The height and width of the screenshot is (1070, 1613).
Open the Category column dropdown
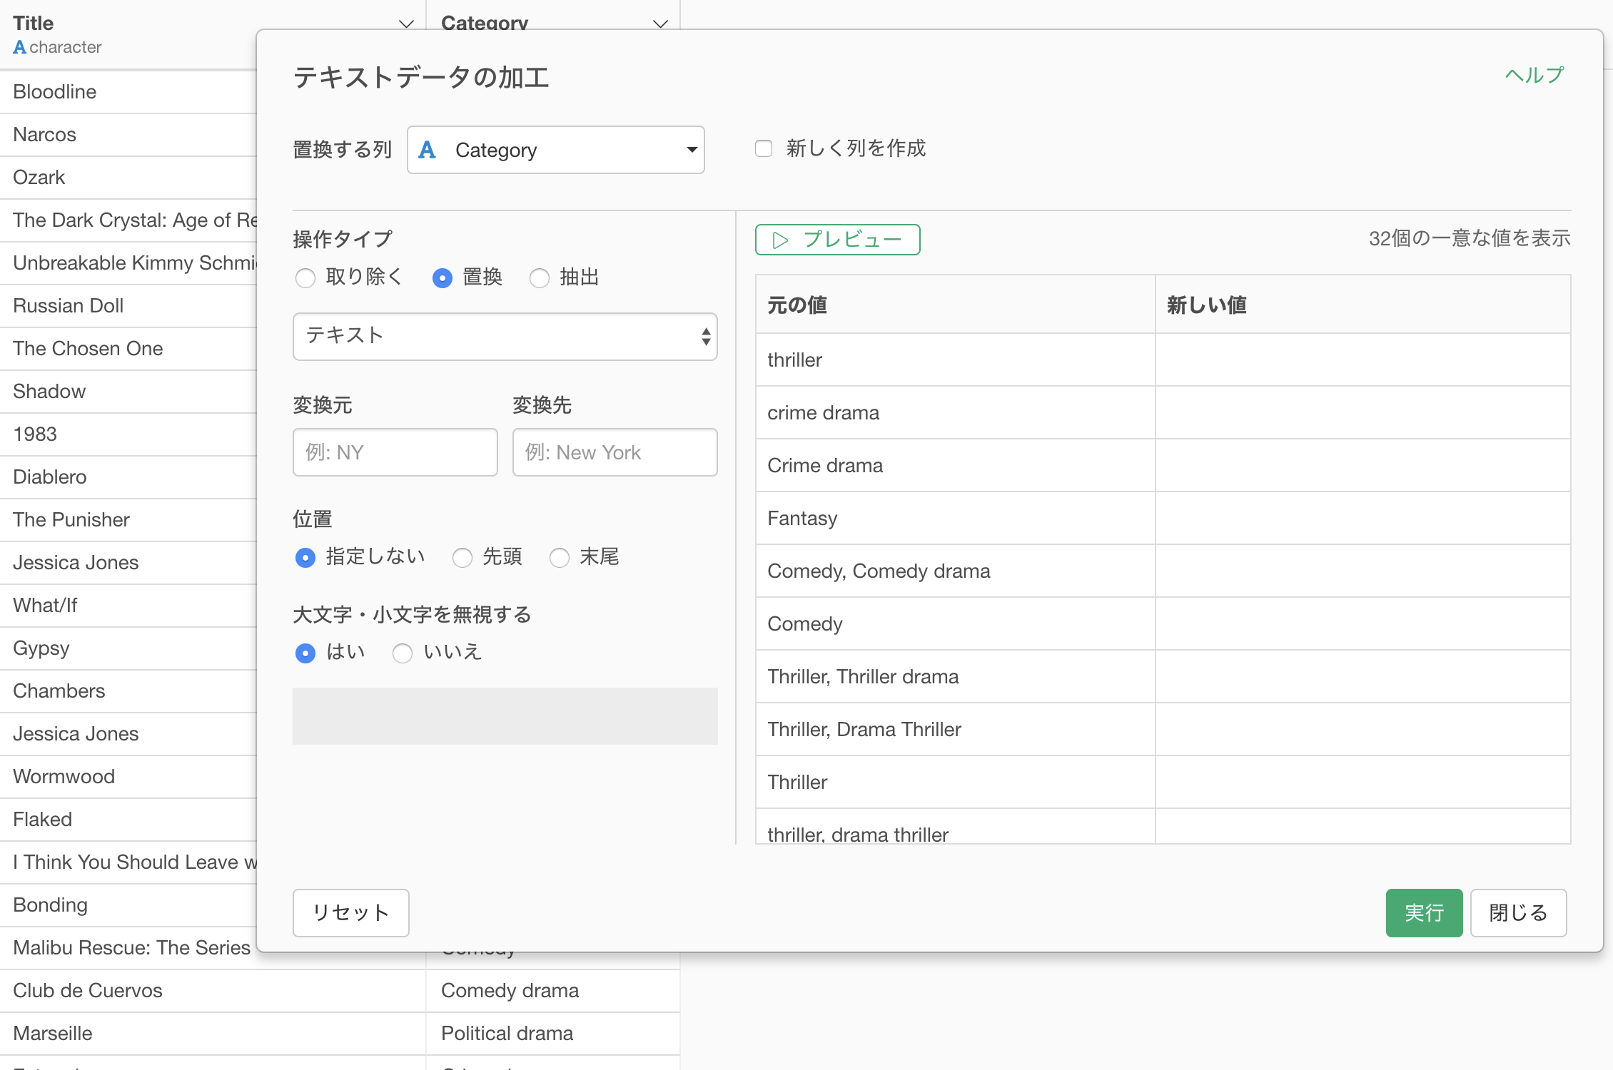pyautogui.click(x=555, y=150)
